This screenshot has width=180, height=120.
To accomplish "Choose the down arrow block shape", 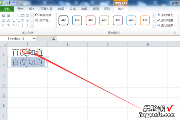I will point(27,20).
